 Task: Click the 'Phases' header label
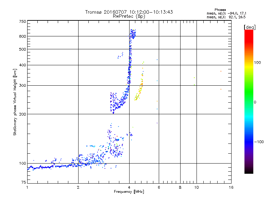[x=220, y=10]
